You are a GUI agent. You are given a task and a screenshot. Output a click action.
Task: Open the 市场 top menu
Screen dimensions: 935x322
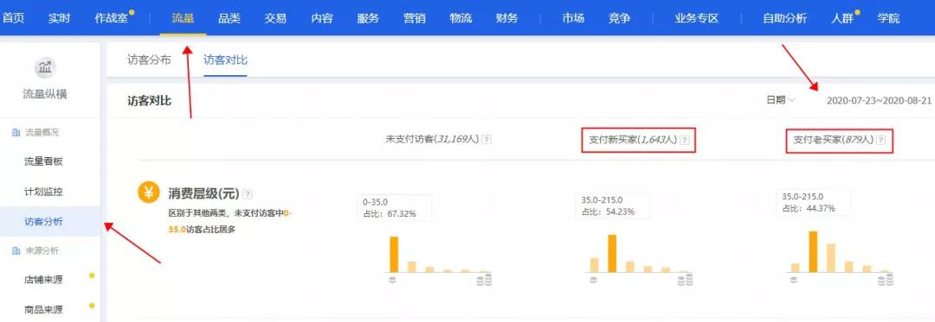tap(573, 18)
